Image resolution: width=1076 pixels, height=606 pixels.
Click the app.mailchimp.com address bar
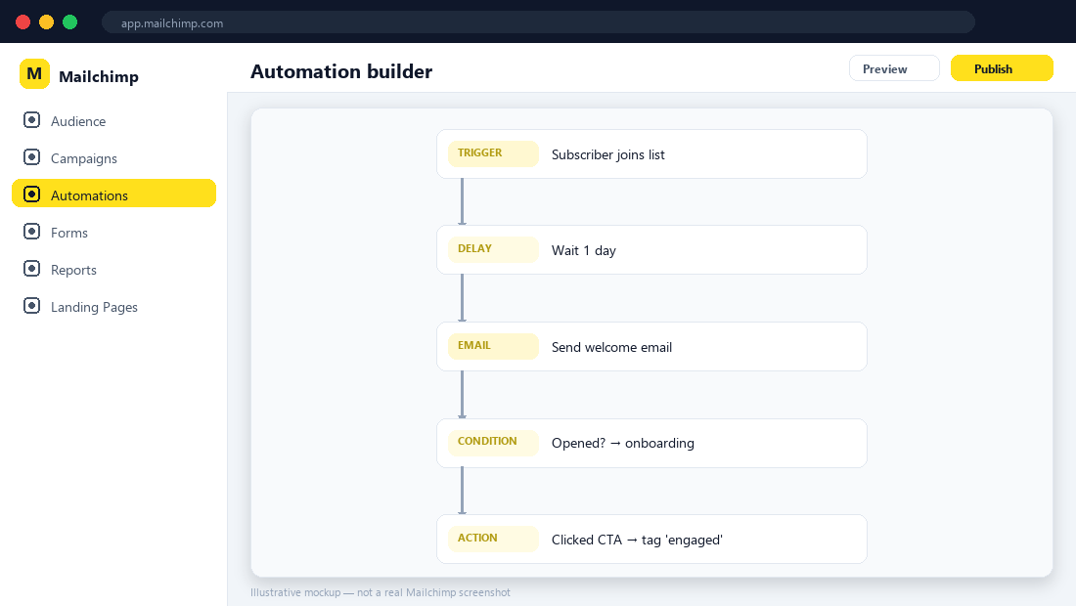click(x=538, y=22)
